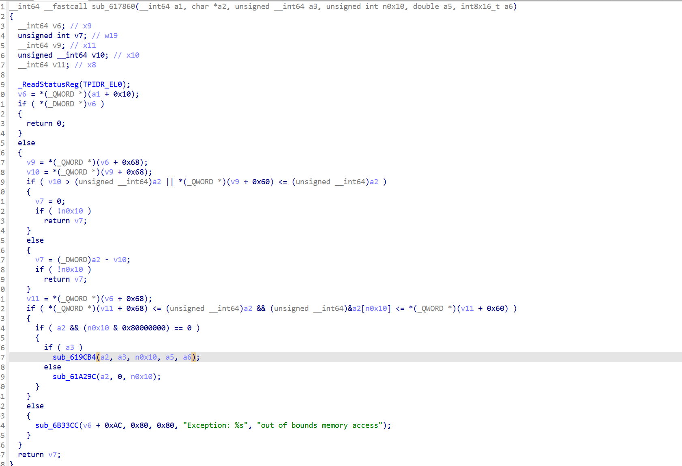Select the sub_6B33CC function call
Screen dimensions: 682x466
click(57, 425)
